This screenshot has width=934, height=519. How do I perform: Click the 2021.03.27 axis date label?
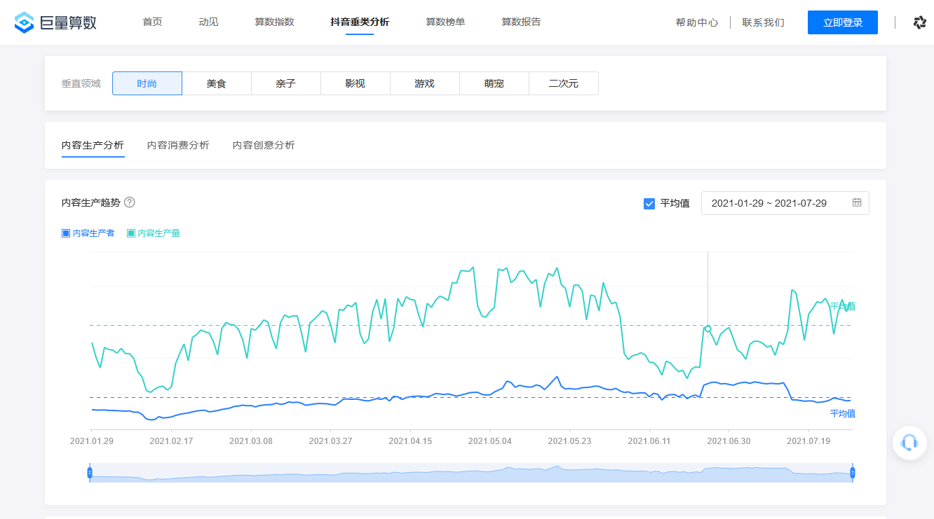[x=331, y=441]
